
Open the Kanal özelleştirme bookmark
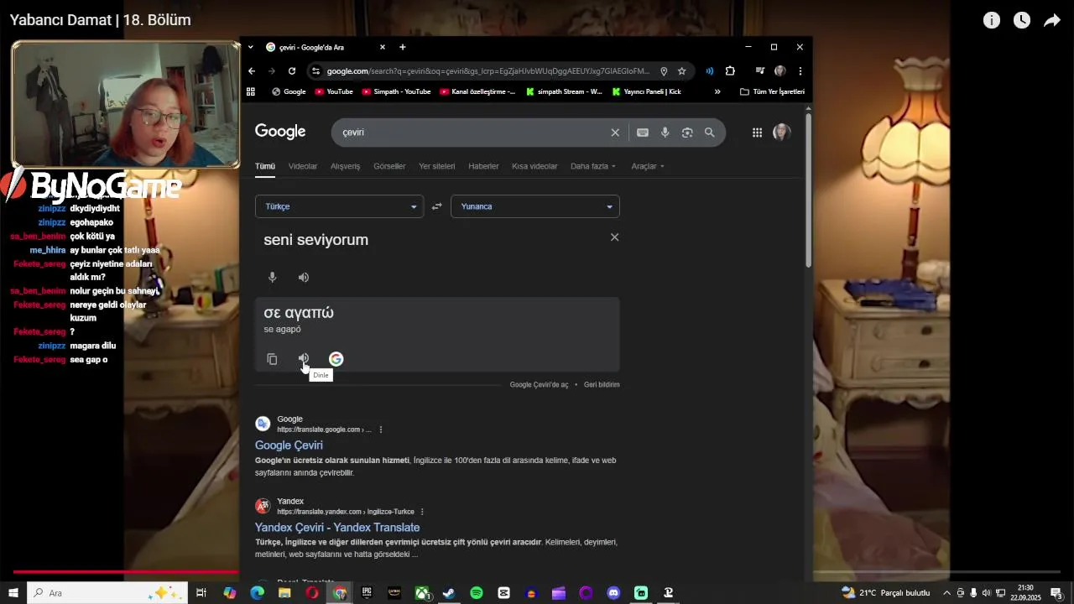[x=477, y=91]
